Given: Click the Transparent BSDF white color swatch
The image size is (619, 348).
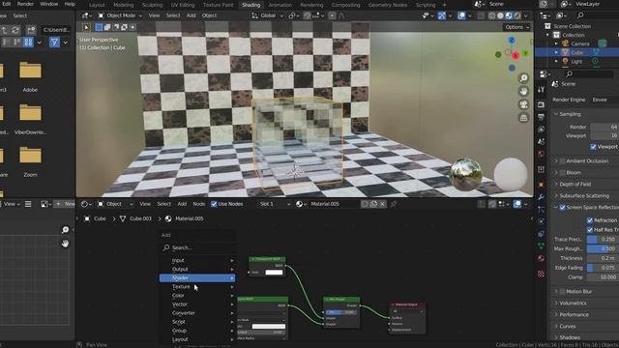Looking at the screenshot, I should tap(274, 273).
